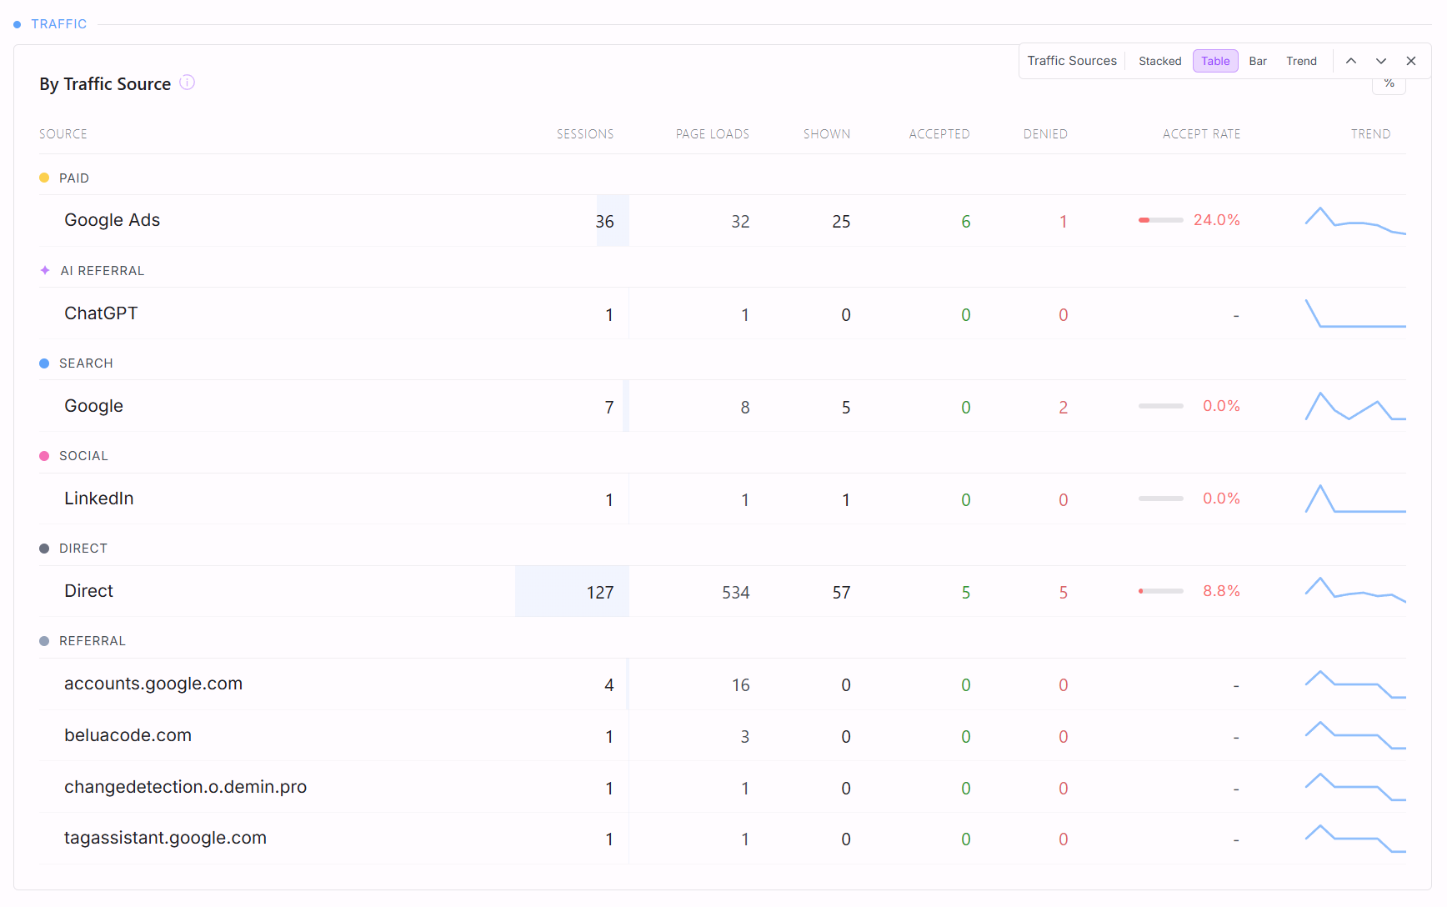Sort by the Page Loads column header
This screenshot has width=1447, height=907.
(713, 134)
